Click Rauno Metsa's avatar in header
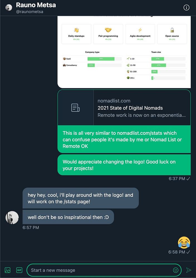Image resolution: width=196 pixels, height=278 pixels. click(9, 8)
